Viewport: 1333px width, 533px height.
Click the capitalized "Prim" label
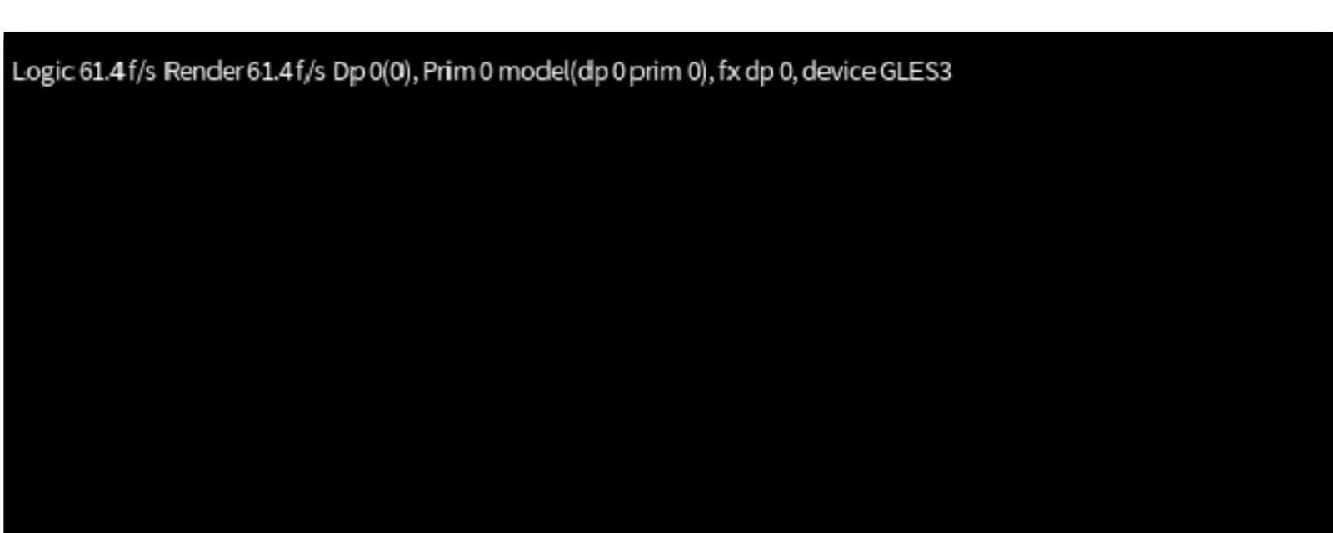pyautogui.click(x=449, y=72)
